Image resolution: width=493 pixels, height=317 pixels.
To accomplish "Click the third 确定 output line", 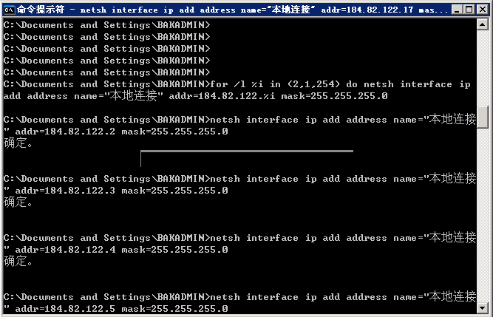I will click(x=18, y=262).
